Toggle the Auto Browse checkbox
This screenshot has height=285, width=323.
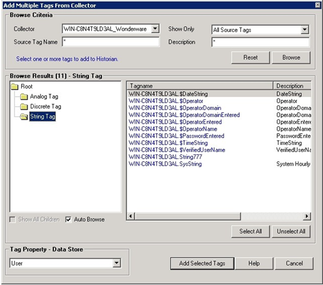pos(68,219)
